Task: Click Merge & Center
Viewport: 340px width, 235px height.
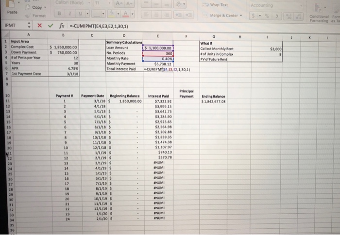Action: tap(221, 16)
